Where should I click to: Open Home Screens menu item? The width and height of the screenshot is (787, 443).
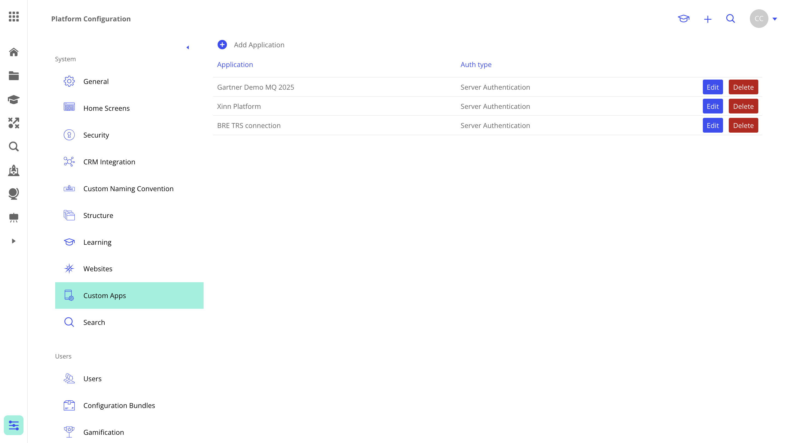click(x=129, y=108)
